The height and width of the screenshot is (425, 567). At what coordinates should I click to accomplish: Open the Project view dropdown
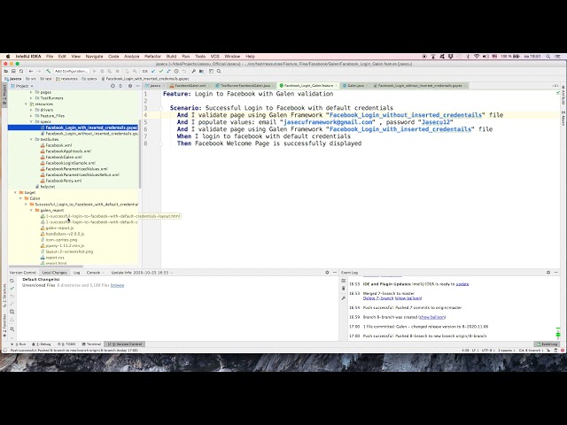pos(22,86)
